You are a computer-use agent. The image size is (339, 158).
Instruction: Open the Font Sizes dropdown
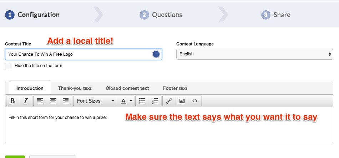(x=95, y=101)
